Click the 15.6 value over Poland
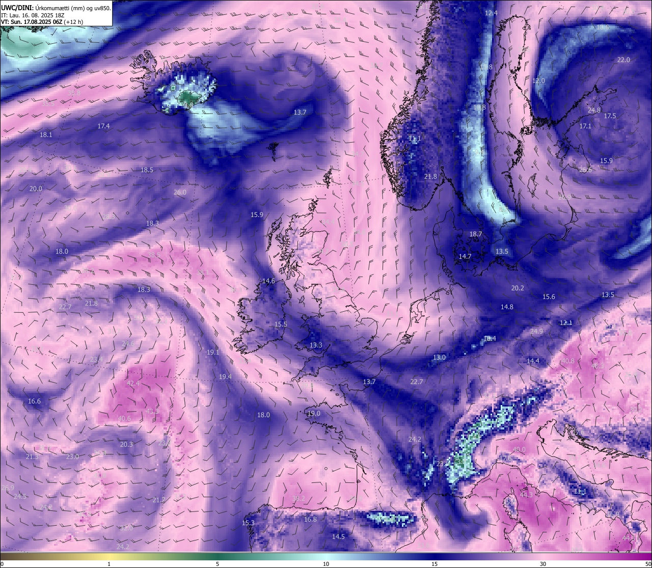The height and width of the screenshot is (568, 652). pyautogui.click(x=549, y=296)
